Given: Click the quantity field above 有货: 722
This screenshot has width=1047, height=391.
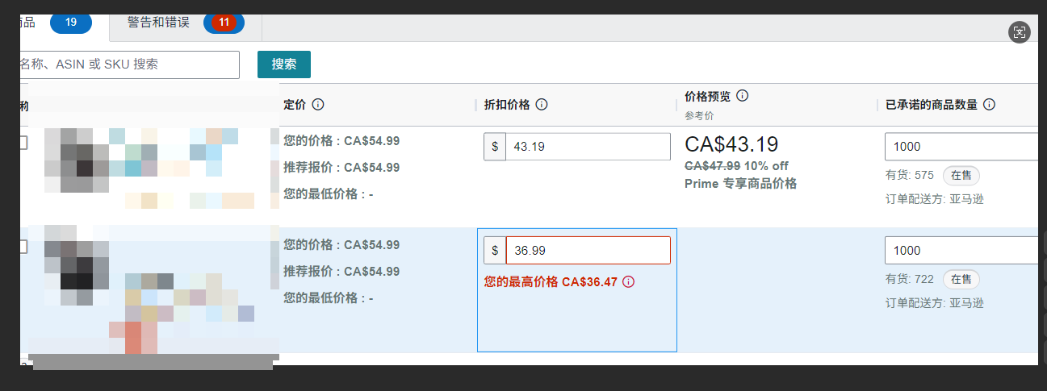Looking at the screenshot, I should click(x=961, y=251).
